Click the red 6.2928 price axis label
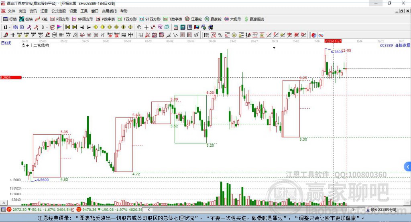 [x=11, y=77]
